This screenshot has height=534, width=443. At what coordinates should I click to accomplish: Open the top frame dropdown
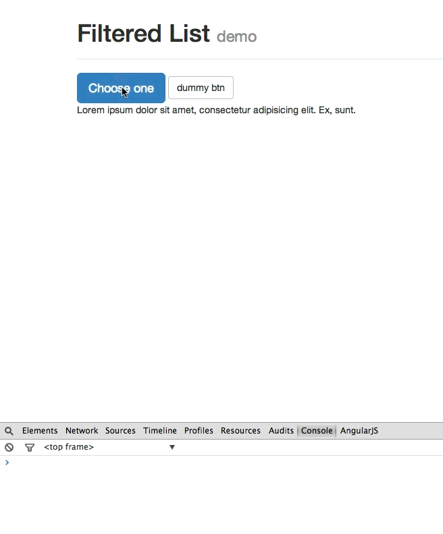[x=109, y=447]
